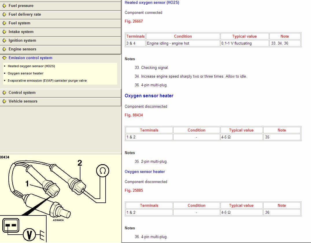The width and height of the screenshot is (311, 243).
Task: Expand the Vehicle sensors arrow icon
Action: click(x=4, y=101)
